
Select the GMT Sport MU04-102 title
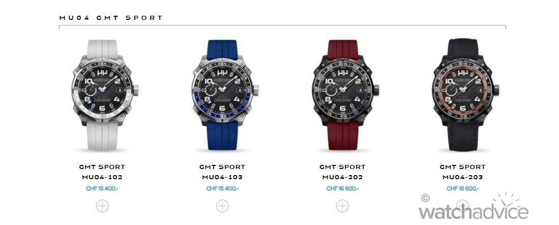[102, 172]
